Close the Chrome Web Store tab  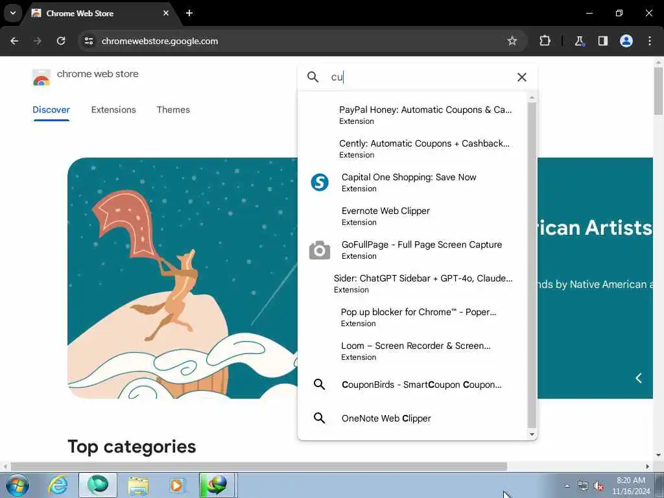point(166,13)
